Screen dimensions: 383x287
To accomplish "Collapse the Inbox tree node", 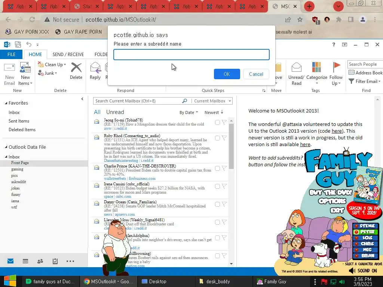I will point(6,157).
